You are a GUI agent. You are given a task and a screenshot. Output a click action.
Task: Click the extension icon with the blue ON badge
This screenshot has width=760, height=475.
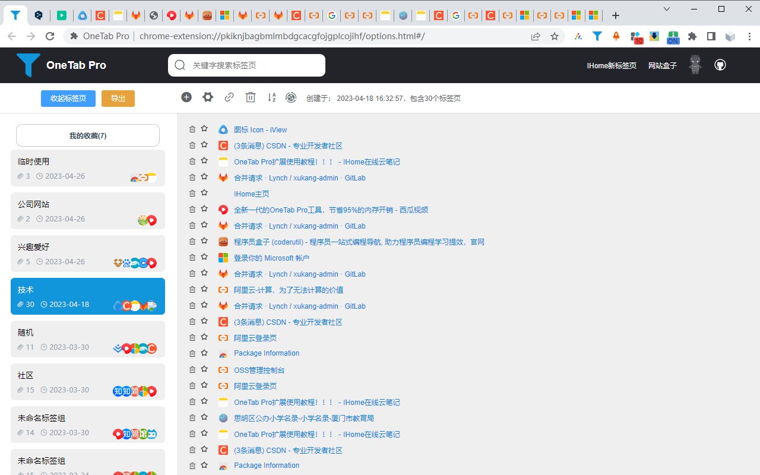pyautogui.click(x=673, y=37)
